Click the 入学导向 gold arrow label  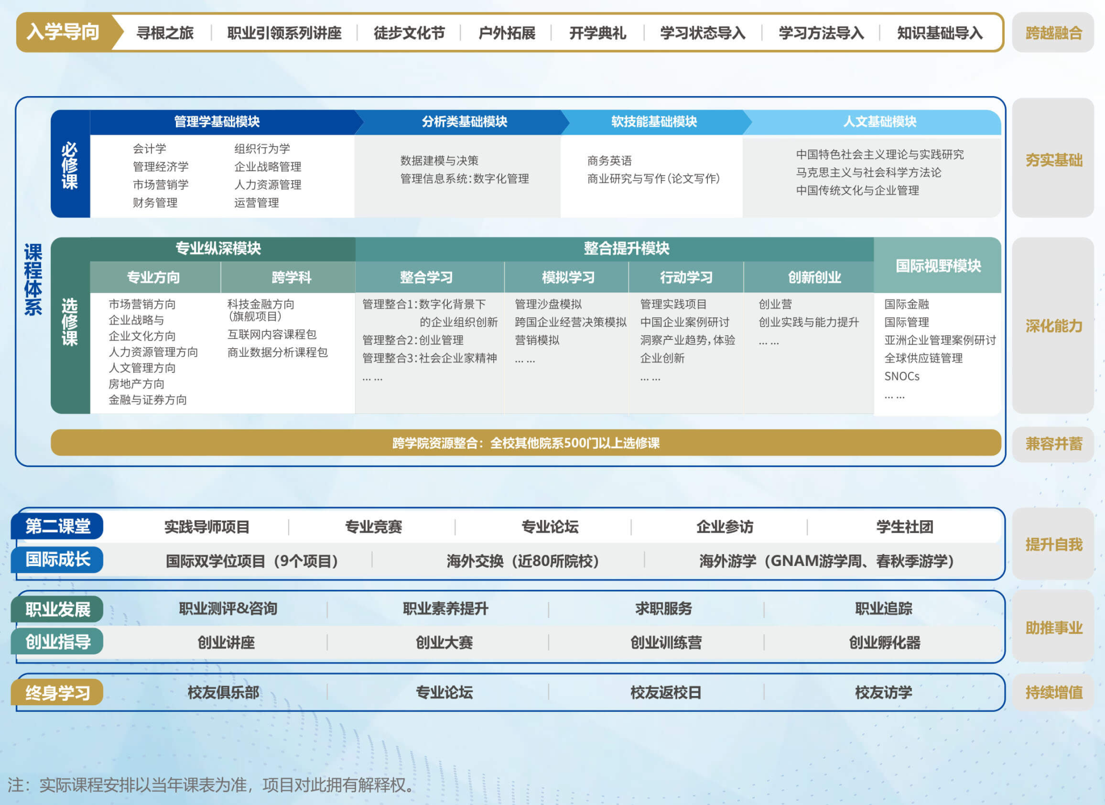point(64,32)
